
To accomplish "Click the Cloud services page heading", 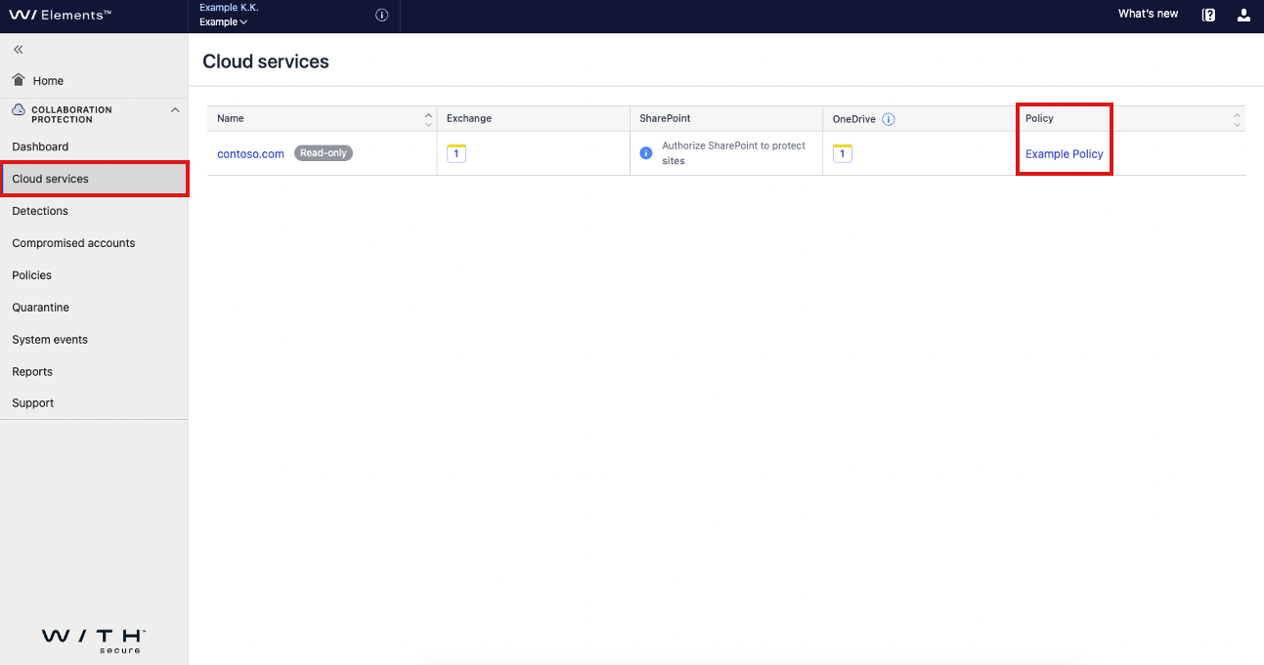I will click(266, 62).
